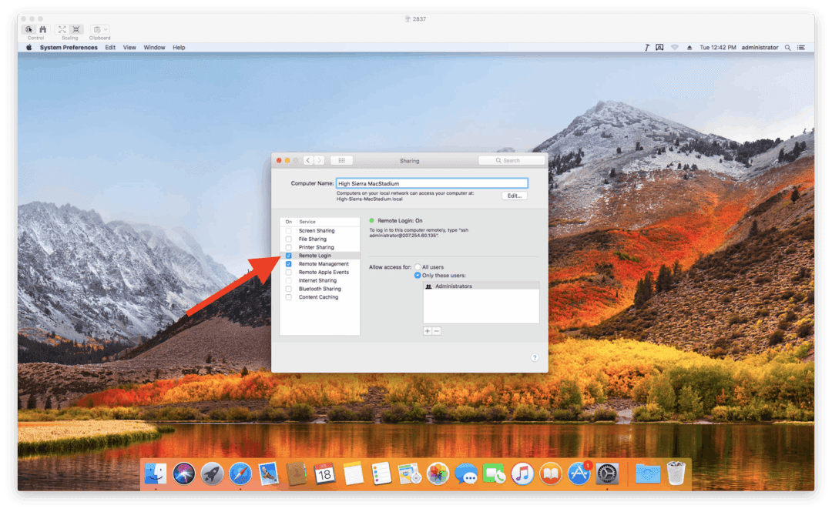Select the All users radio button
This screenshot has width=832, height=512.
pos(418,267)
